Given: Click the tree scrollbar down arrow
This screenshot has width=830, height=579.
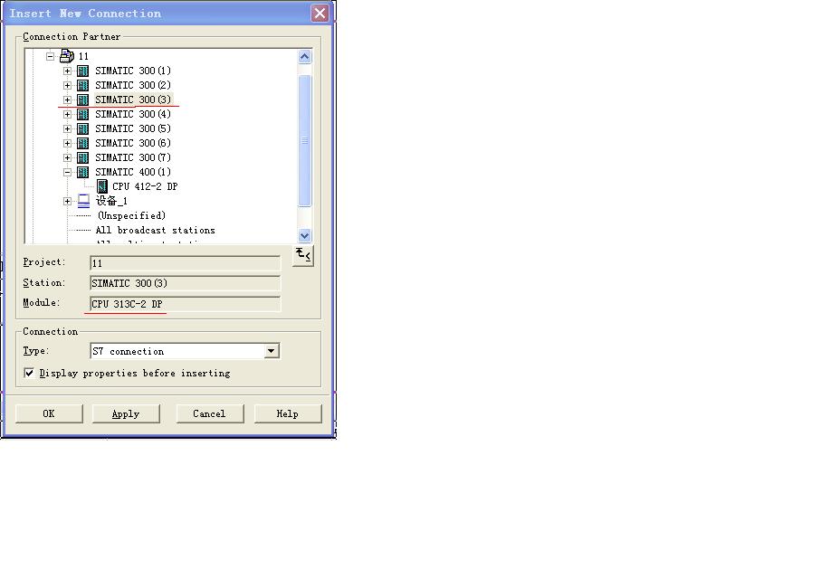Looking at the screenshot, I should click(304, 235).
